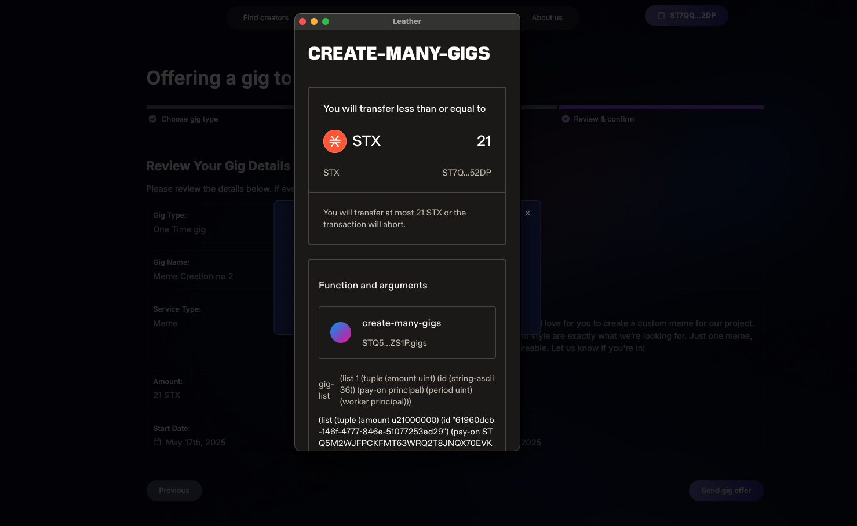The image size is (857, 526).
Task: Close the Leather wallet window
Action: click(302, 21)
